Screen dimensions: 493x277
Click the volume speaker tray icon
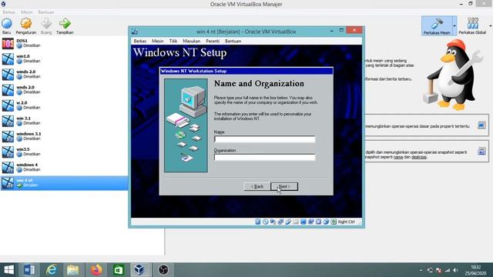click(x=455, y=270)
